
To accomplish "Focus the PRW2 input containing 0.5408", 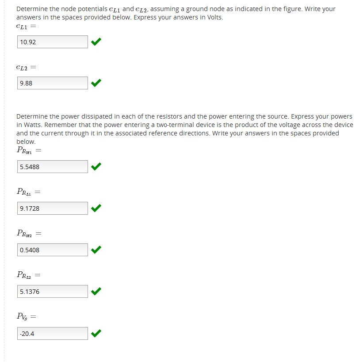I will tap(53, 250).
